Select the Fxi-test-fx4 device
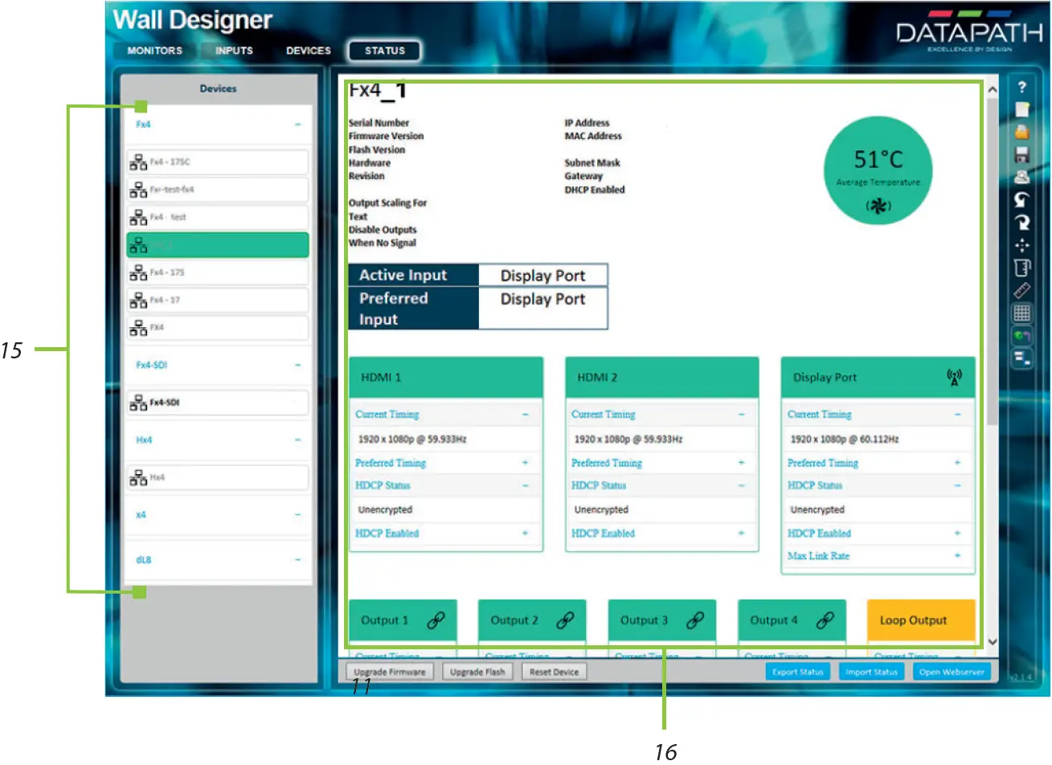Image resolution: width=1052 pixels, height=765 pixels. (218, 190)
